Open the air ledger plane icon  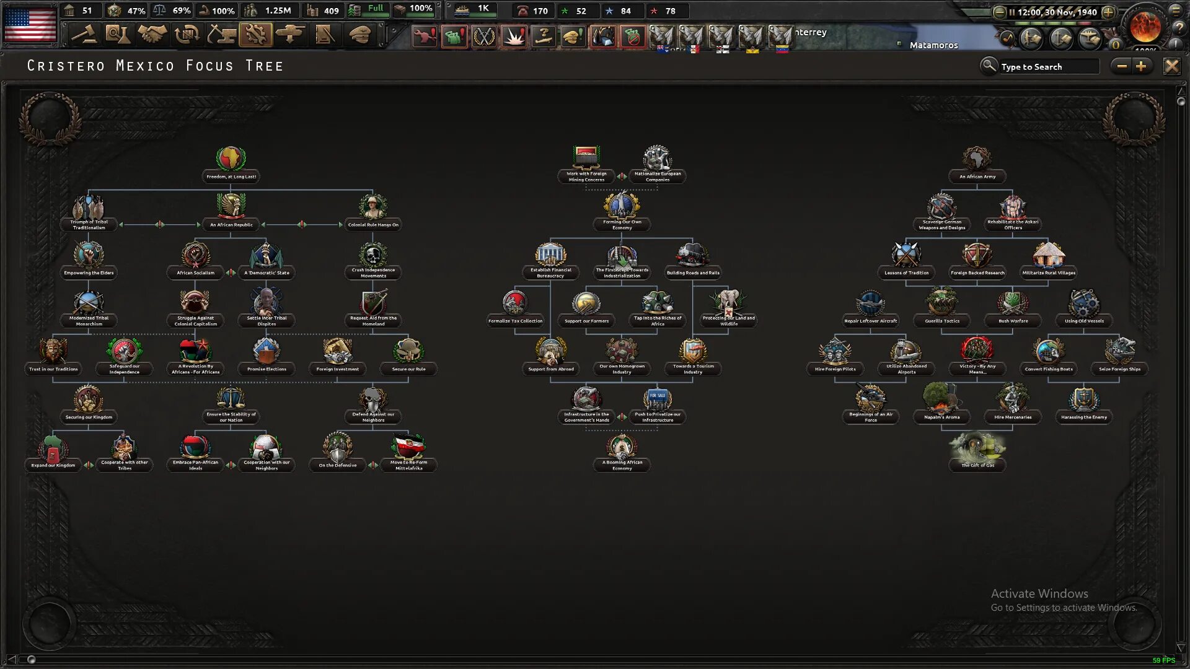(x=1090, y=38)
